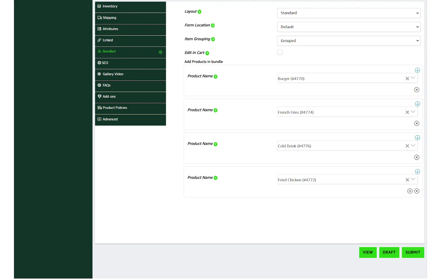This screenshot has width=441, height=279.
Task: Collapse the Fried Chicken bundle item arrow
Action: coord(417,171)
